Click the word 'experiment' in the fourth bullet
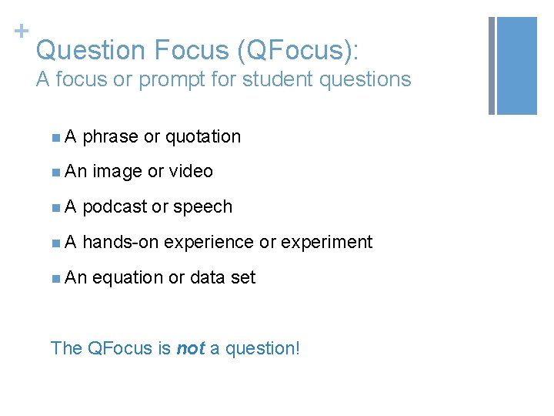Viewport: 554px width, 416px height. tap(326, 243)
